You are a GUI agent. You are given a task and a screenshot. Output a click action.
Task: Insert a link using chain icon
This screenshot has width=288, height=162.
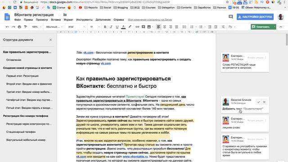(x=137, y=27)
